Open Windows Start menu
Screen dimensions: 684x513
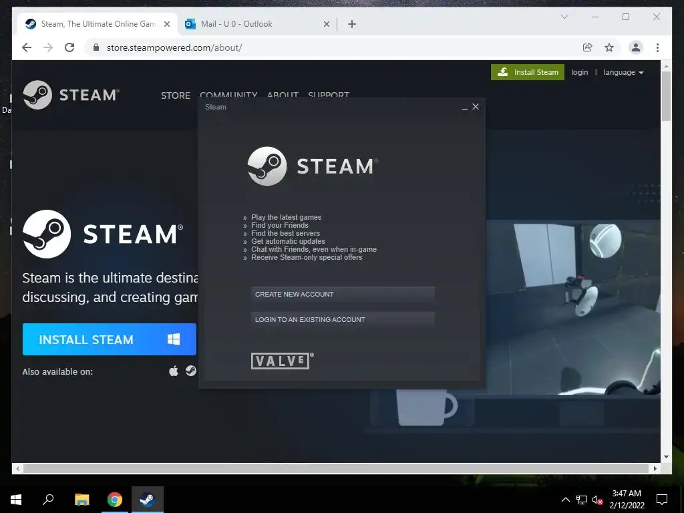(16, 500)
